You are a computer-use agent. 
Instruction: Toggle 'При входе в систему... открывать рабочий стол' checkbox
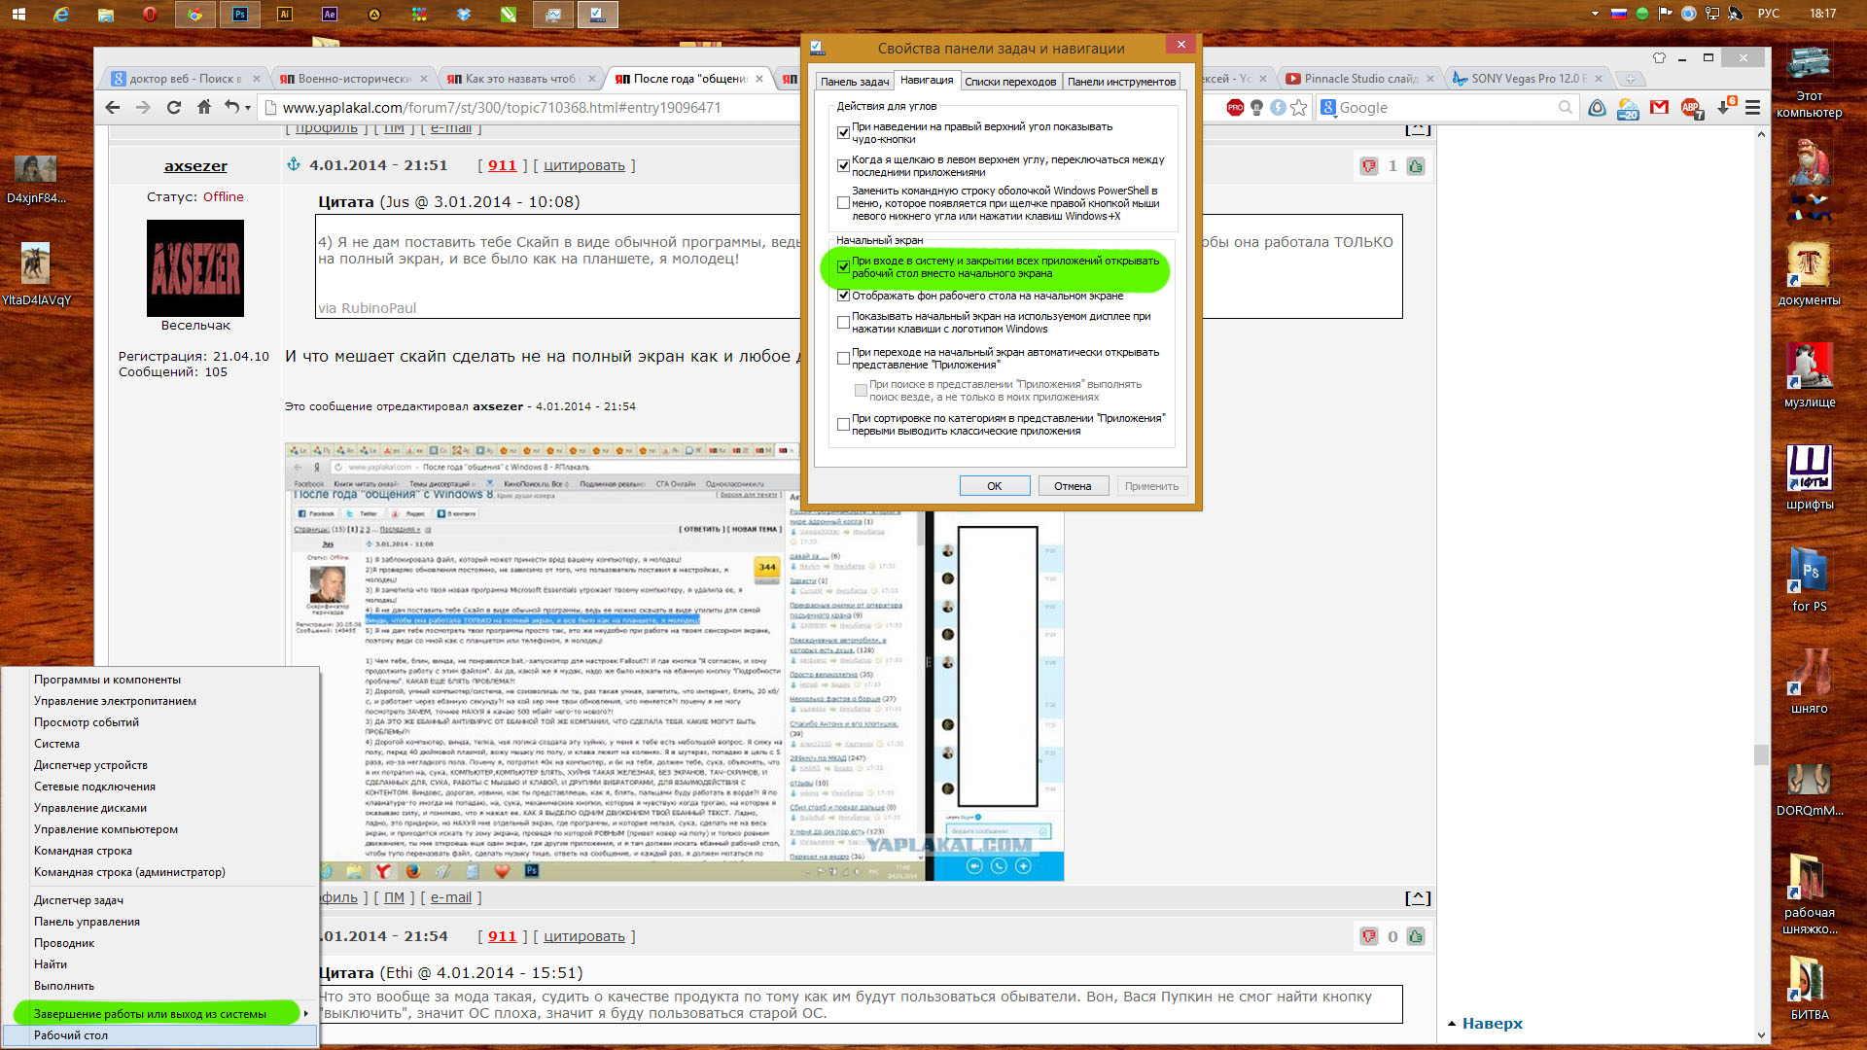coord(843,266)
